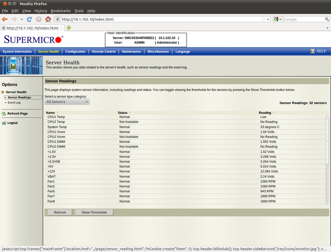Click the Logout icon
The width and height of the screenshot is (331, 252).
click(x=4, y=123)
